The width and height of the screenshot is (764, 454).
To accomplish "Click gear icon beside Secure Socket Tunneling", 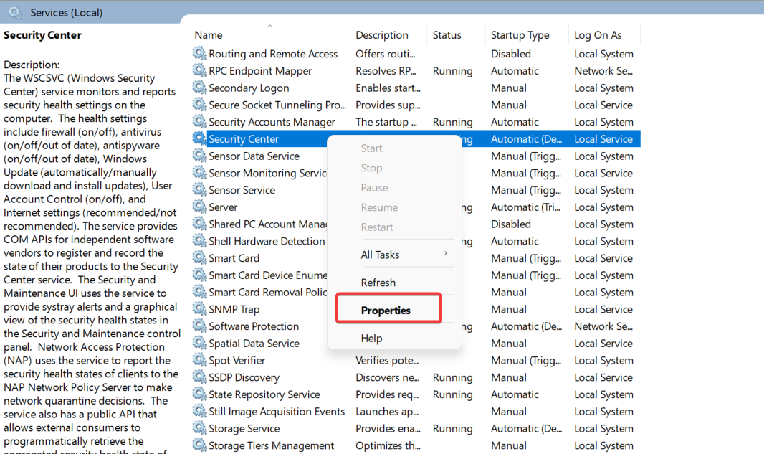I will (199, 104).
